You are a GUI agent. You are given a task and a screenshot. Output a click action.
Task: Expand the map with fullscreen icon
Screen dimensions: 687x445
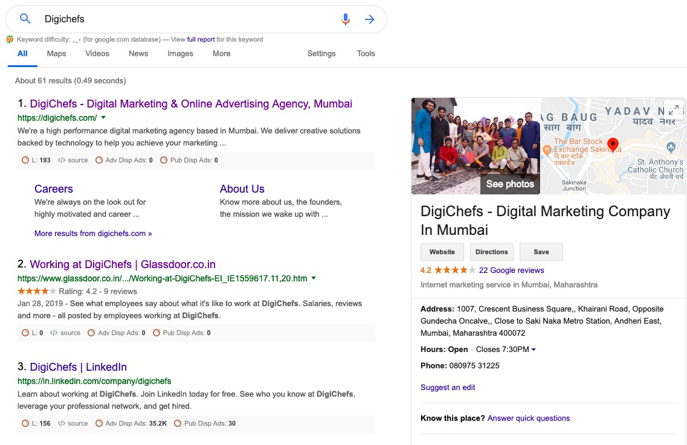pos(674,110)
